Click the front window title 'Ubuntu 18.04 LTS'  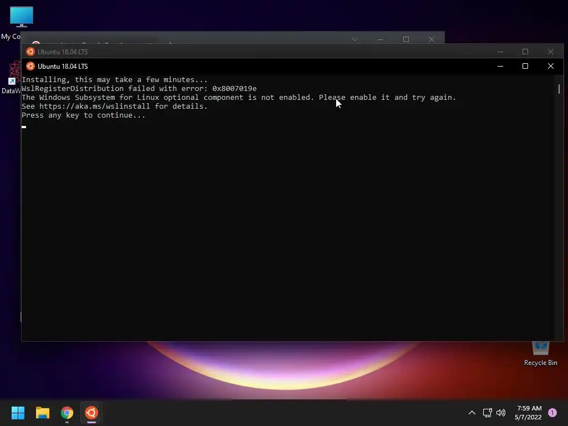click(63, 67)
